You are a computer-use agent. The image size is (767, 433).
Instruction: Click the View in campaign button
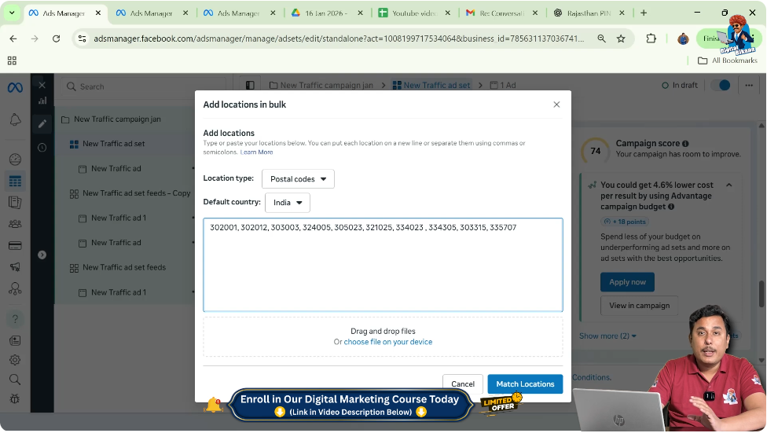(x=639, y=306)
